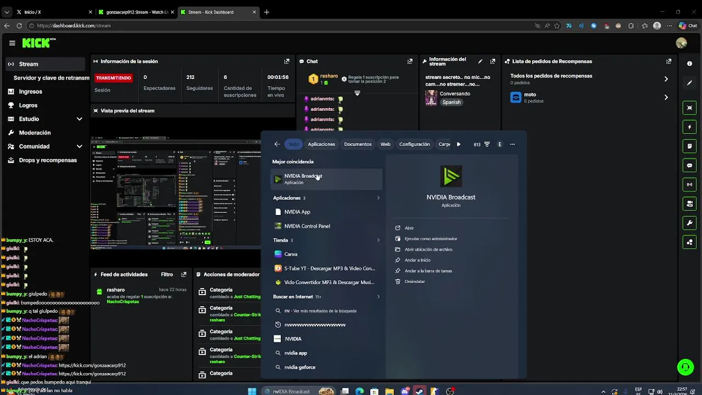Expand the moto reward requests
The image size is (702, 395).
666,98
